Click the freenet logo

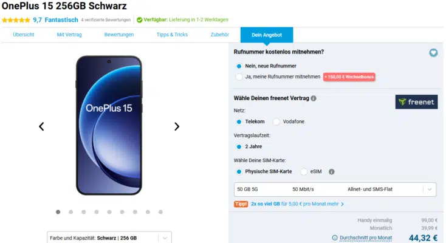coord(416,102)
